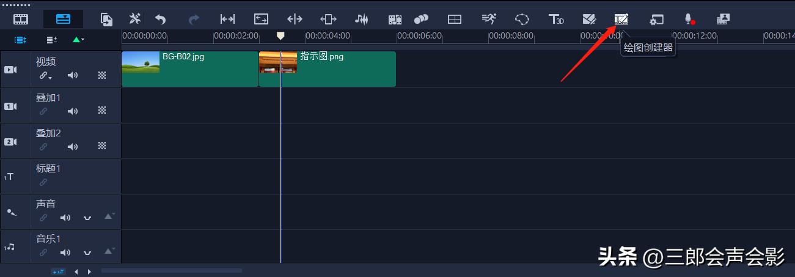Open the pan and zoom lasso tool

tap(522, 20)
